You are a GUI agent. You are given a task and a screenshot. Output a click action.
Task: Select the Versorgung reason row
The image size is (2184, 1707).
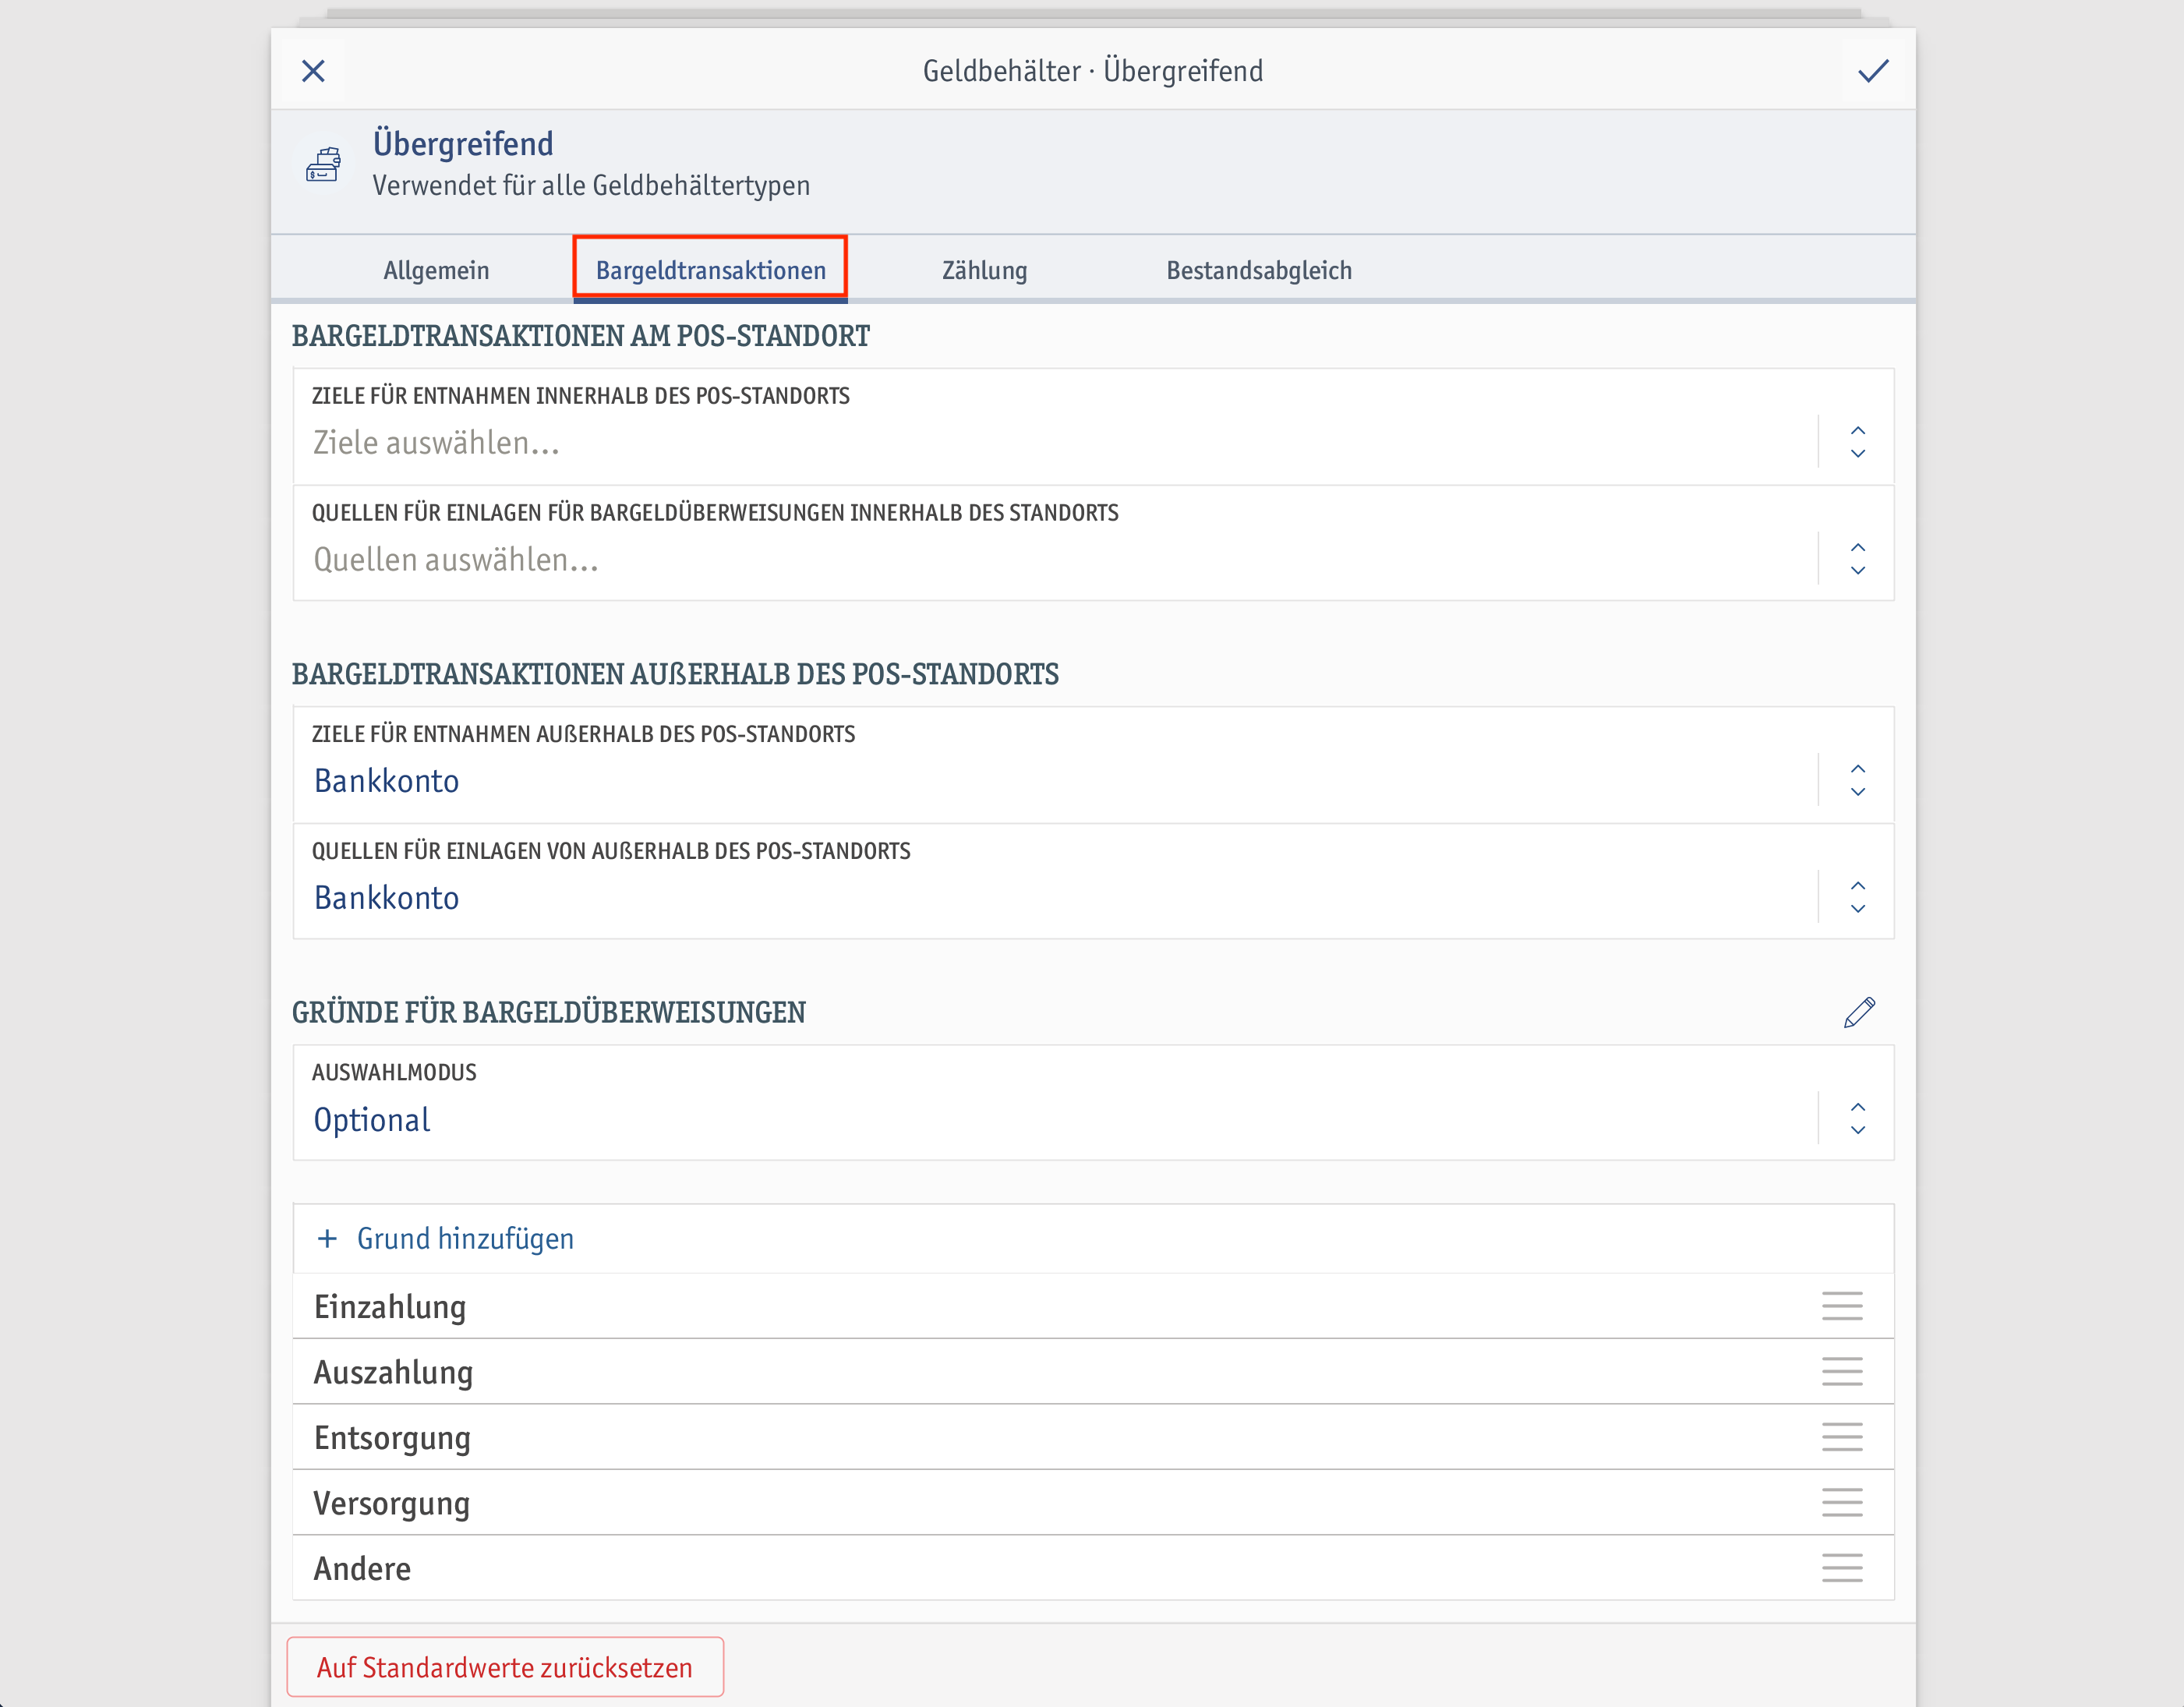(1093, 1502)
